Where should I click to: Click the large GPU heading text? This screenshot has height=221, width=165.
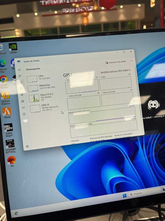(x=67, y=75)
